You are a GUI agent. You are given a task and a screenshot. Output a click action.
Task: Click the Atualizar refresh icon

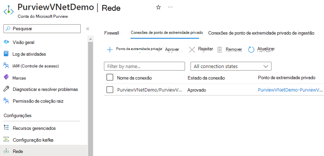click(x=251, y=50)
